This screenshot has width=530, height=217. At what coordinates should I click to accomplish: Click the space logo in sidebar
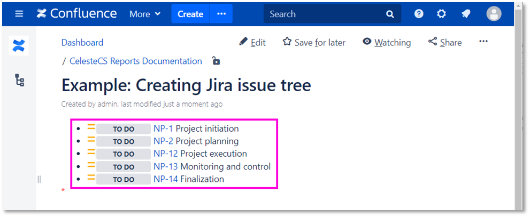[x=19, y=45]
